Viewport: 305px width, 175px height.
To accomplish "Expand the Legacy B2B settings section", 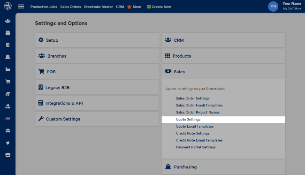I will 97,87.
